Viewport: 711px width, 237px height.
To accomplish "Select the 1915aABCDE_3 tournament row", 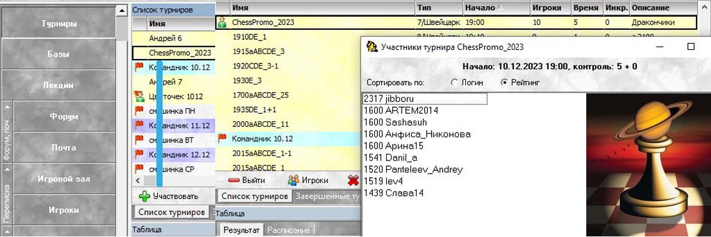I will (288, 52).
